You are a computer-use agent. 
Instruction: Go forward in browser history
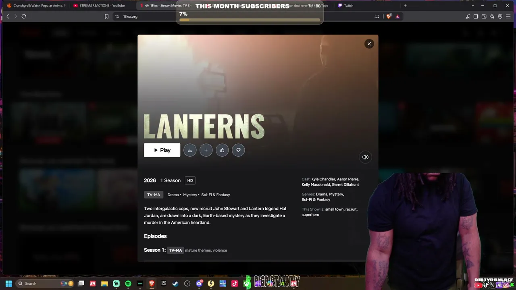coord(16,16)
